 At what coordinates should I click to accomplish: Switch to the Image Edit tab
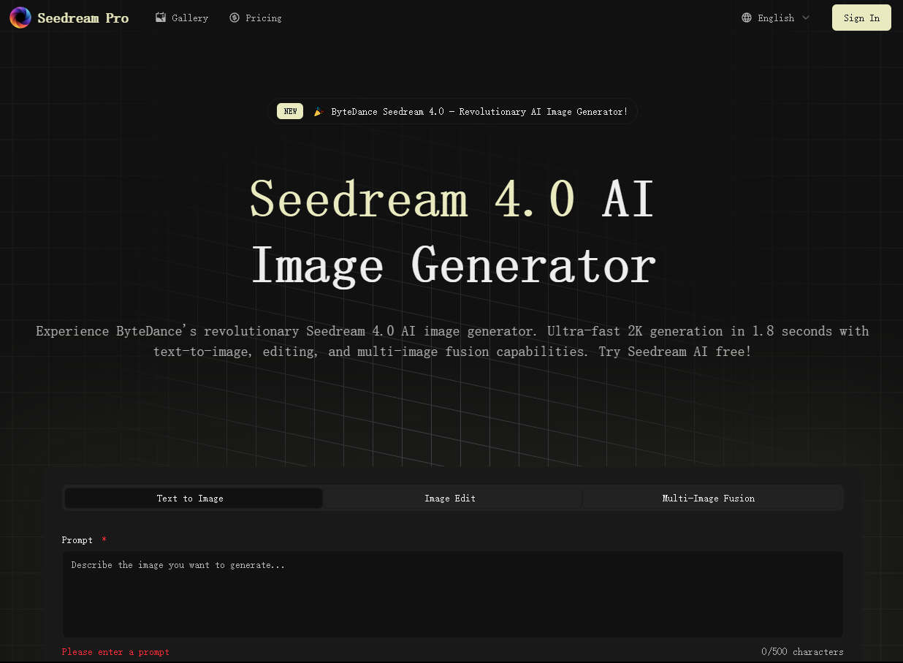click(450, 499)
